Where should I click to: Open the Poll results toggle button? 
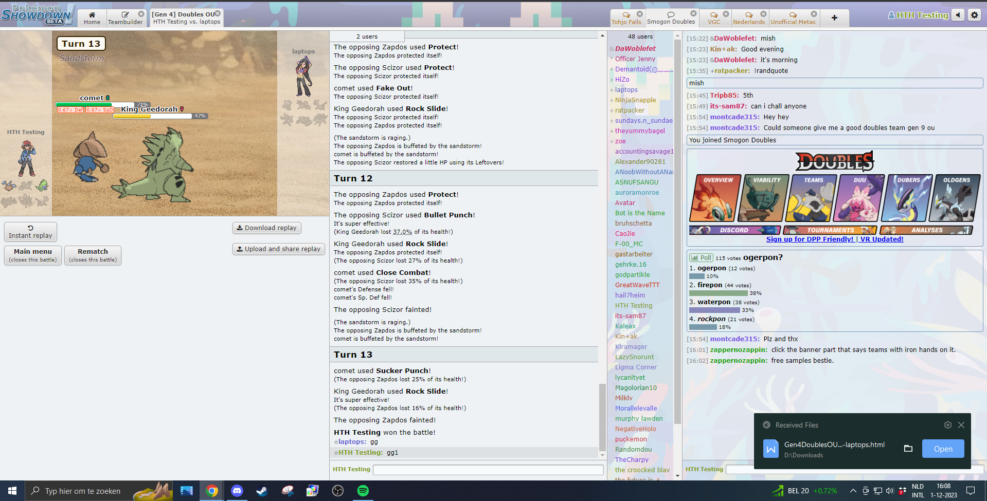pos(702,258)
